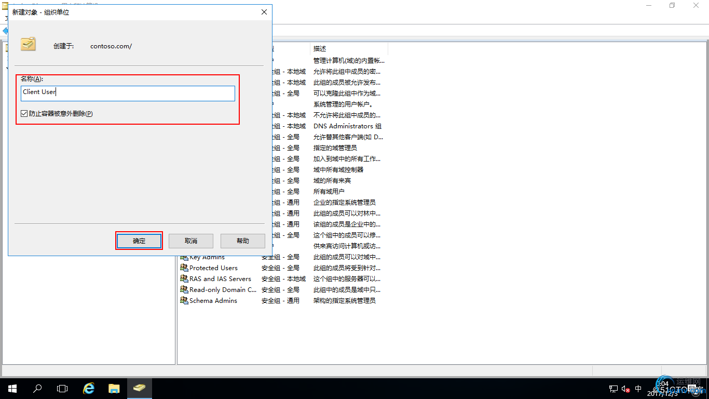Click the description 管理计算机(域)的内置帐...
The image size is (709, 399).
[x=349, y=60]
